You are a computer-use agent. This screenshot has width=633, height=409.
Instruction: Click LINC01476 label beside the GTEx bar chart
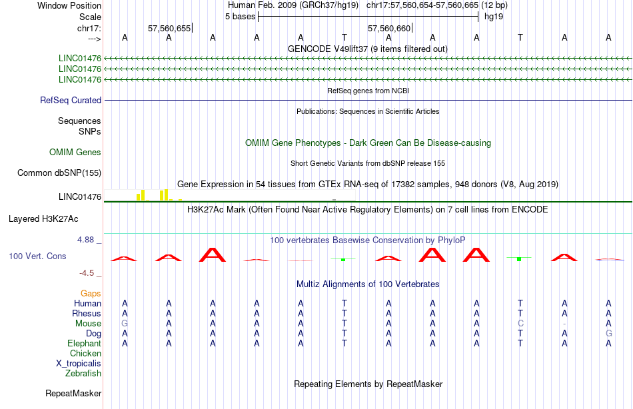point(80,197)
